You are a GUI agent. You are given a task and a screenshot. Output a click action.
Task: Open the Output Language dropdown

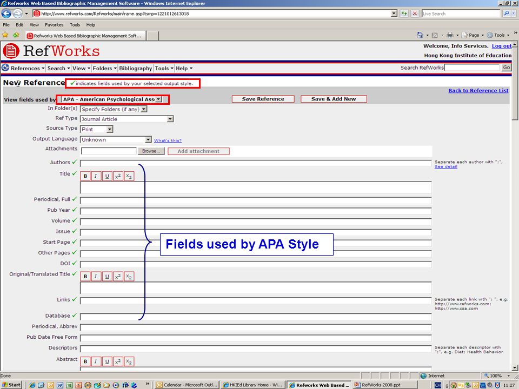(116, 139)
